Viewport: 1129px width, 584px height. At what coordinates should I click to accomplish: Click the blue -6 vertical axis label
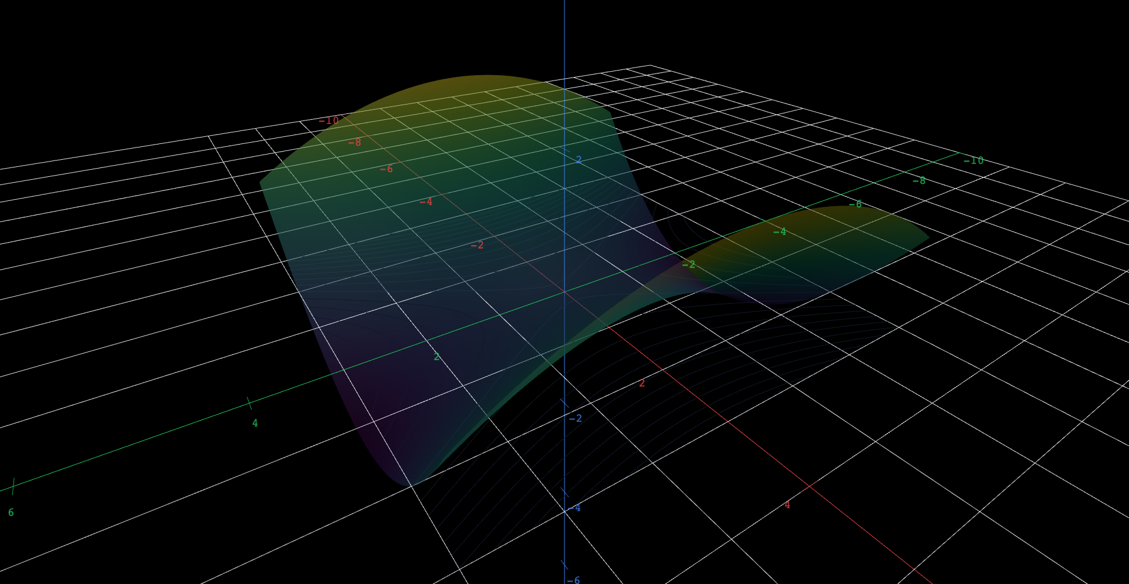[x=573, y=580]
